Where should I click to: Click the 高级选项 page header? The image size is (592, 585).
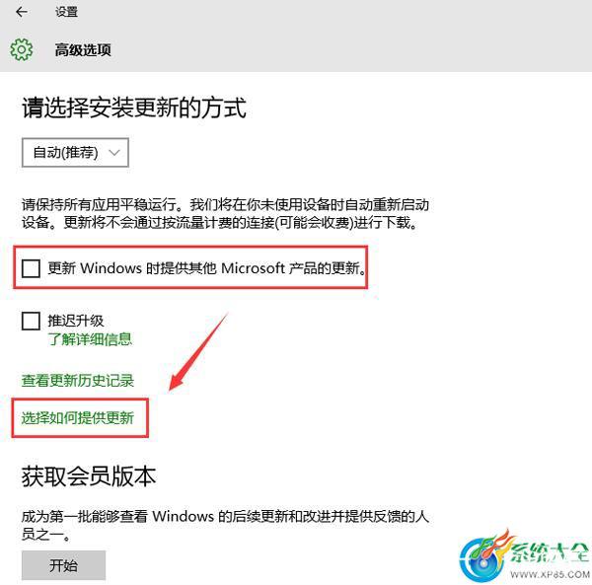click(83, 50)
